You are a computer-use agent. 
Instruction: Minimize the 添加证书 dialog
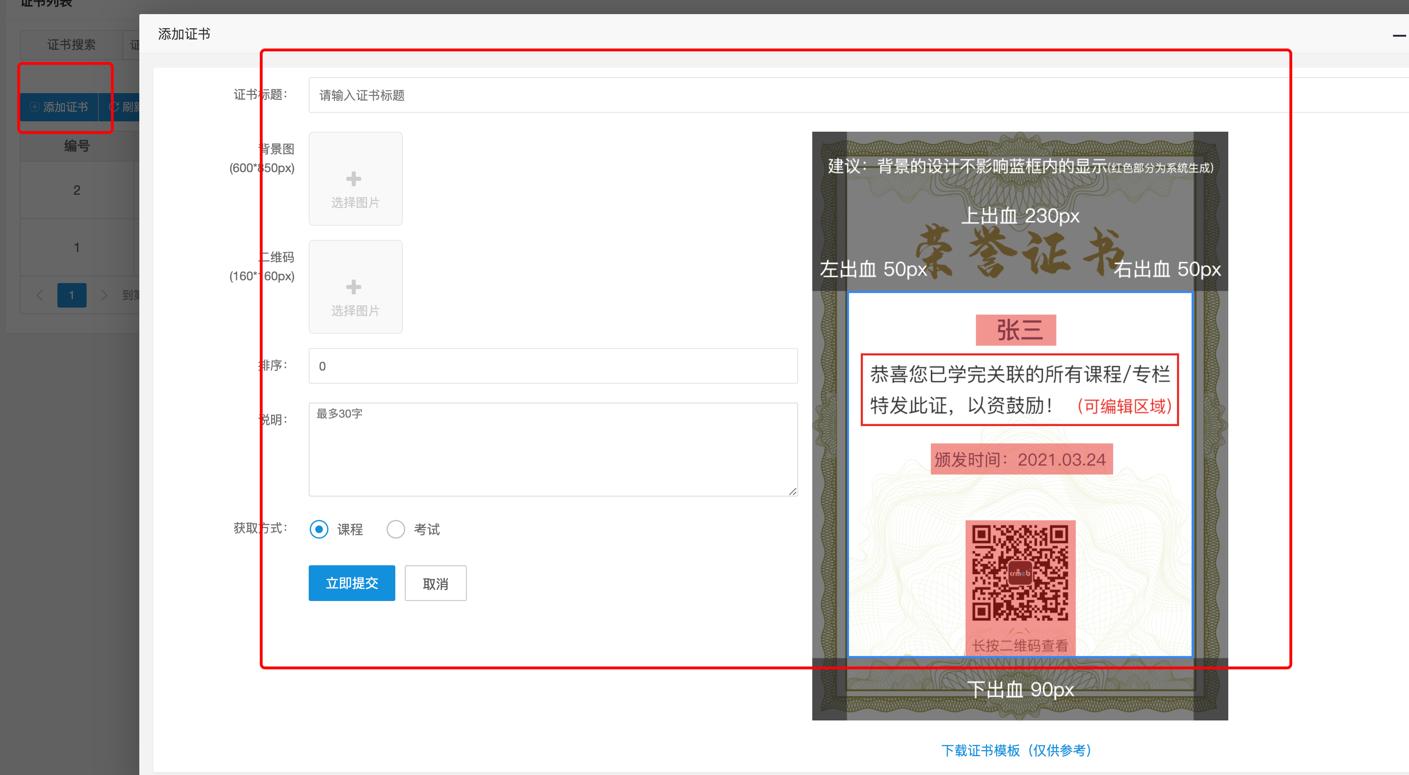tap(1399, 36)
